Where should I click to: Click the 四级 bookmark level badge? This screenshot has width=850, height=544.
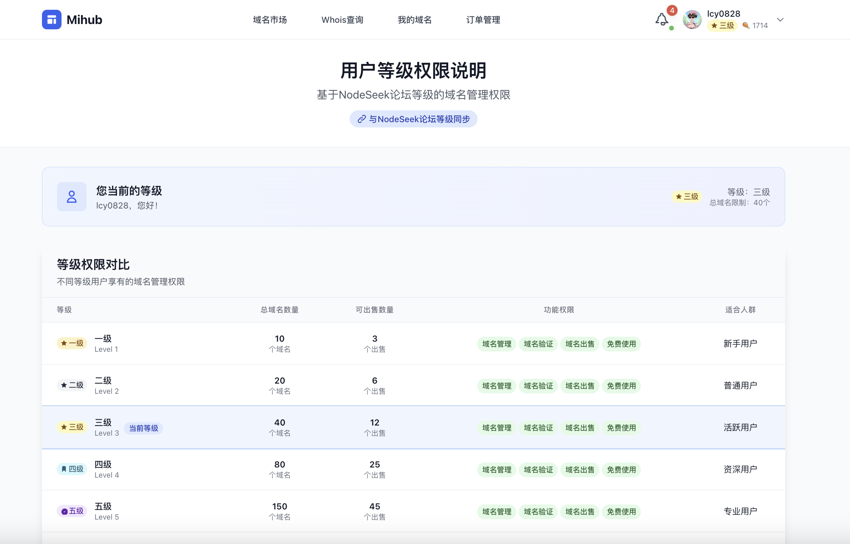click(72, 469)
